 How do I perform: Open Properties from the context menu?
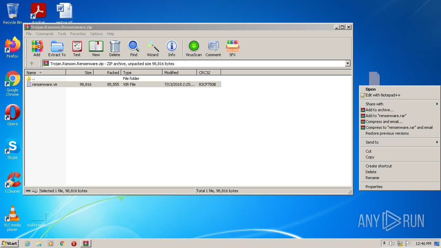pyautogui.click(x=400, y=187)
